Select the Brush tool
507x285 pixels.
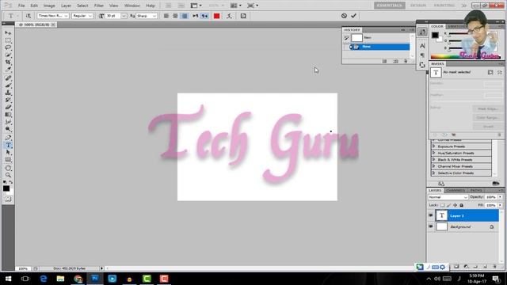8,85
